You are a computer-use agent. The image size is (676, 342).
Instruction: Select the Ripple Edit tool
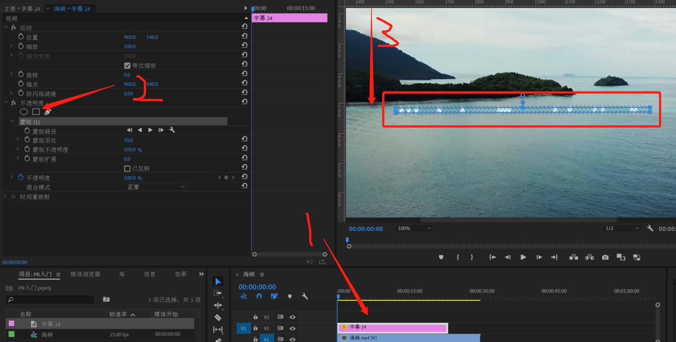(218, 305)
